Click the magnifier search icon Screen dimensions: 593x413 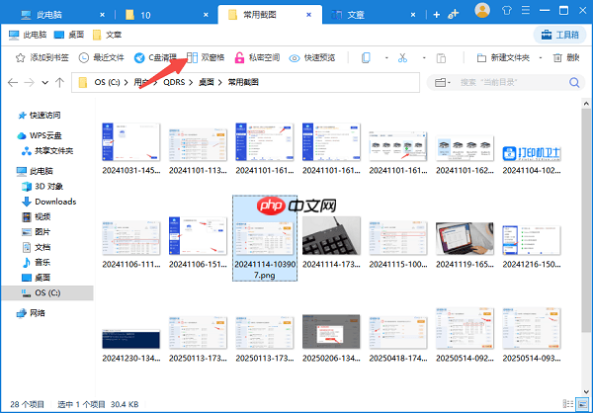pos(574,82)
